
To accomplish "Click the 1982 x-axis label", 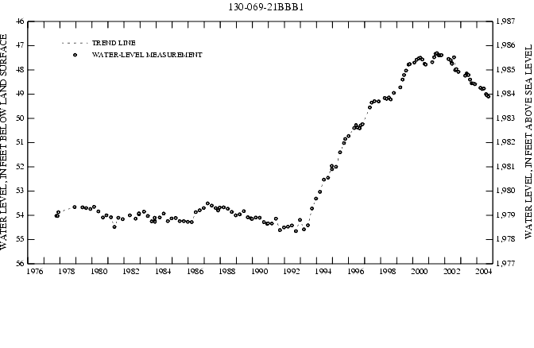I will tap(131, 272).
